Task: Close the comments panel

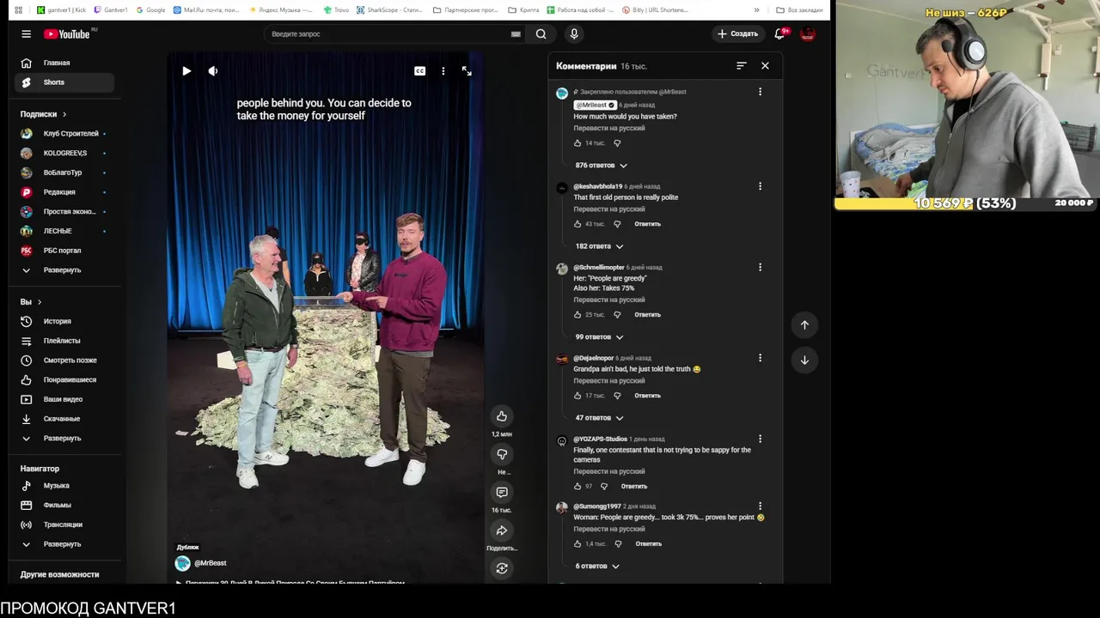Action: [765, 65]
